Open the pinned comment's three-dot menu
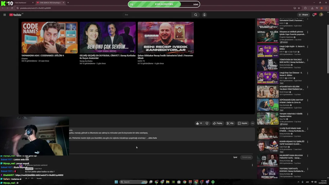The image size is (329, 185). (x=252, y=165)
